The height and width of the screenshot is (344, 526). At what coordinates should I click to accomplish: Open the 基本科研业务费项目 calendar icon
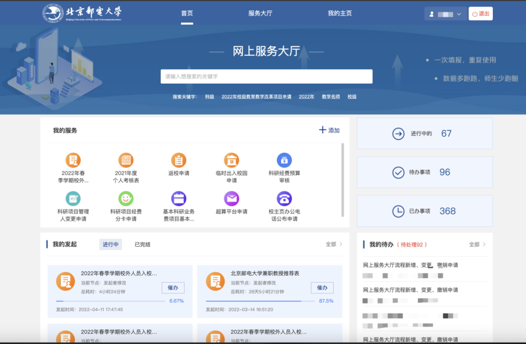[x=179, y=199]
